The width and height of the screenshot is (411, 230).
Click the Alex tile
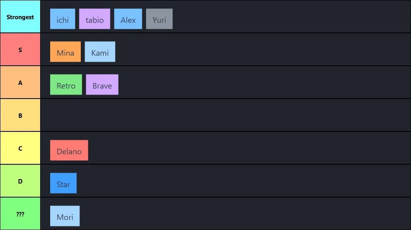pyautogui.click(x=128, y=19)
